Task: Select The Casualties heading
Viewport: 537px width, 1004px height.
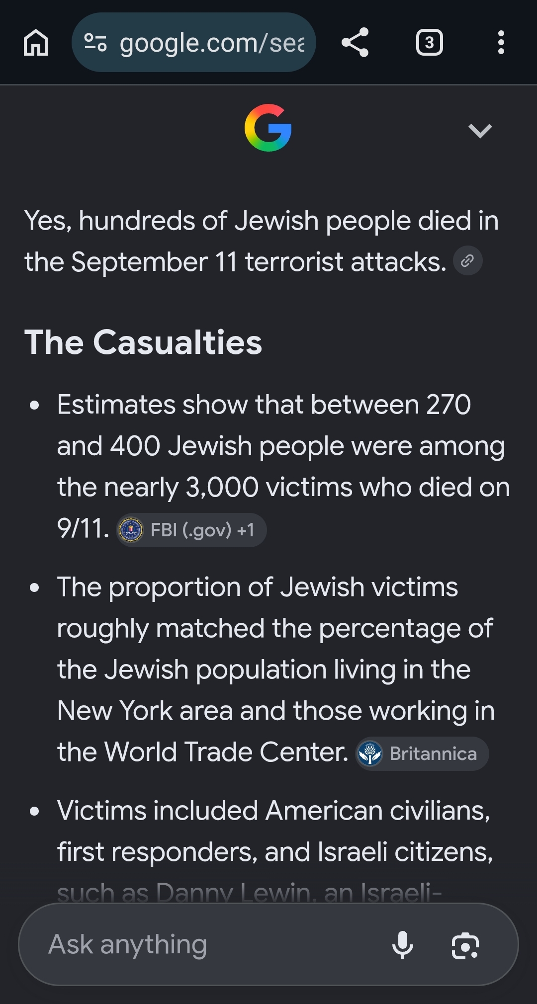Action: (x=143, y=342)
